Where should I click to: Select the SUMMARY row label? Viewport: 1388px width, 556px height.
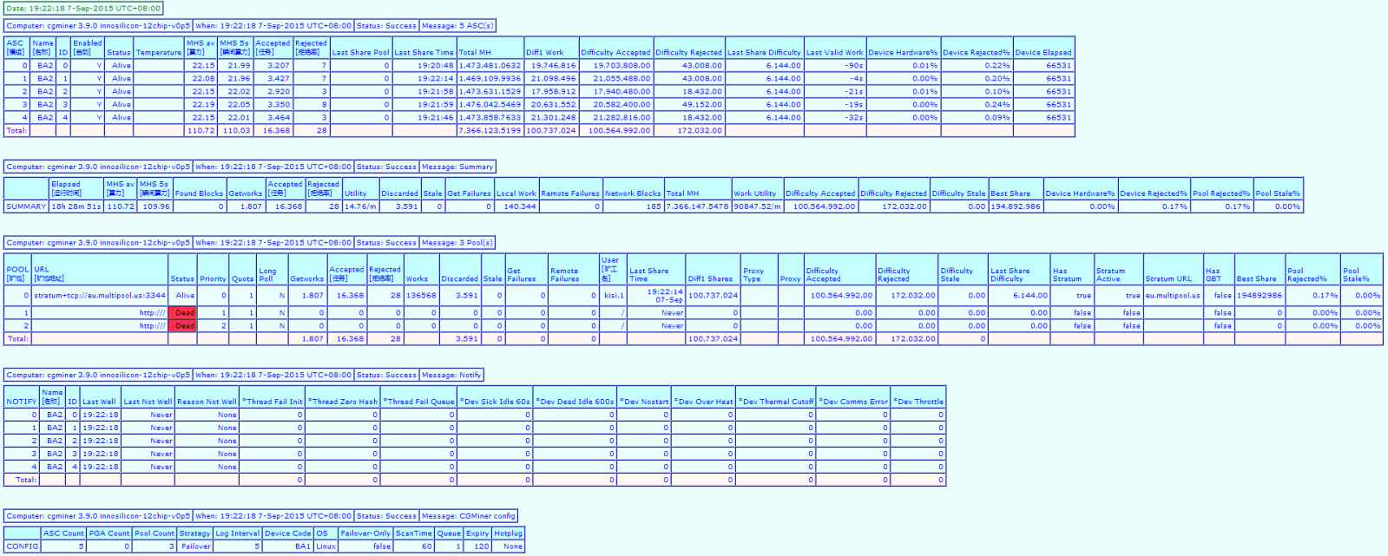(x=26, y=206)
